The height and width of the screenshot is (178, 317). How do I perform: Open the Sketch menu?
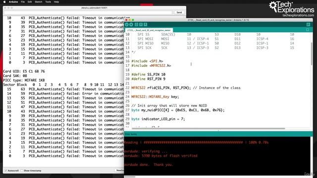click(39, 2)
